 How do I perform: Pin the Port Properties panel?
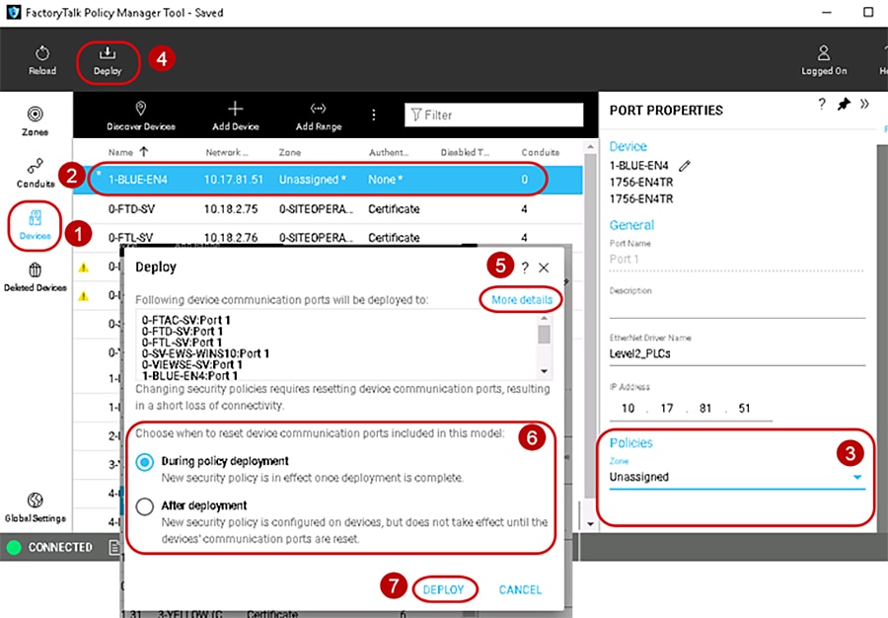[x=844, y=105]
